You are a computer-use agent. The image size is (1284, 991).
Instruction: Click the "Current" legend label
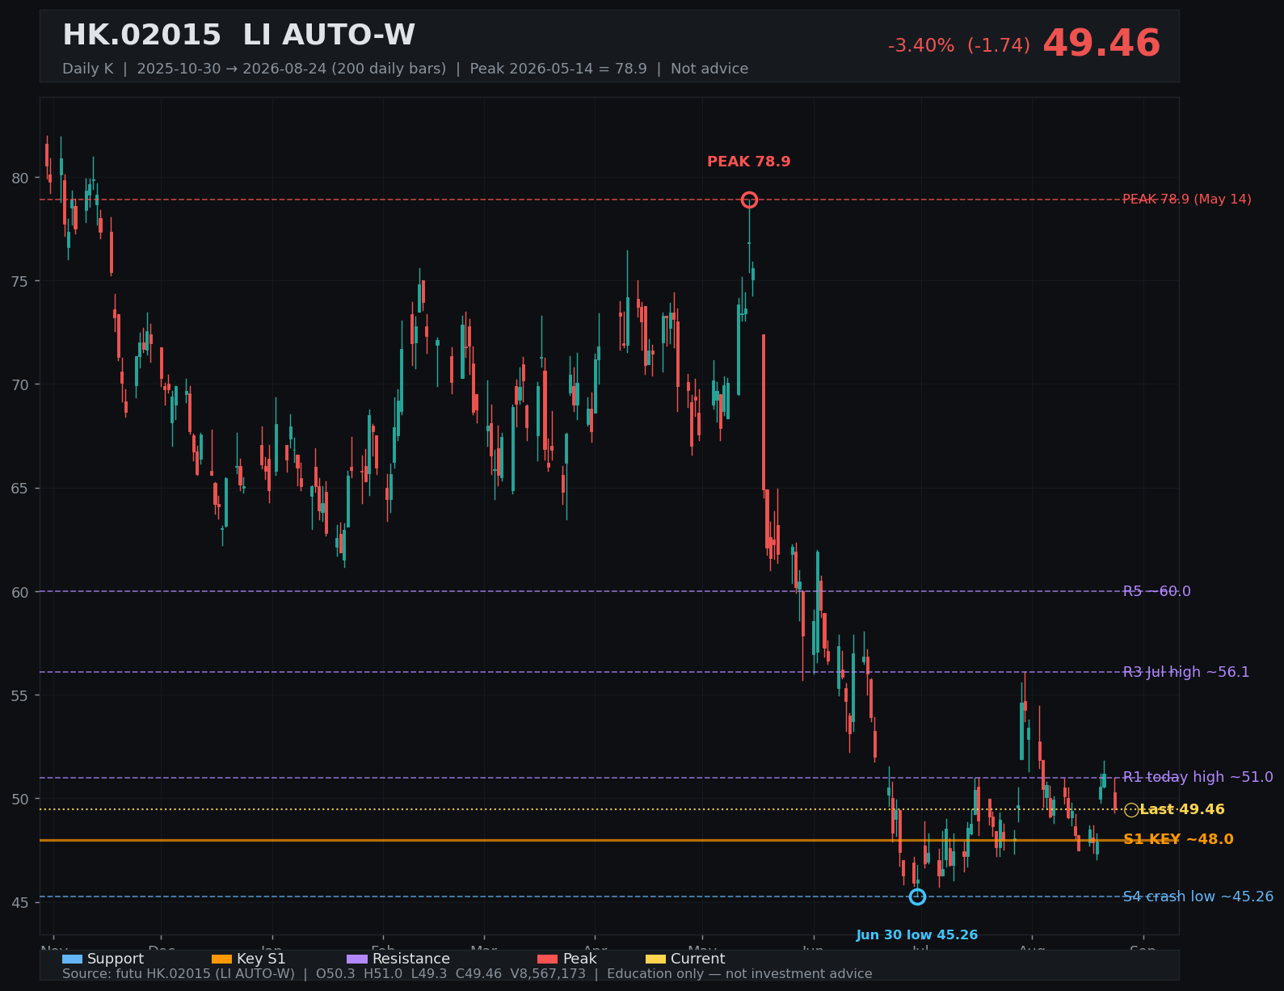click(x=697, y=959)
